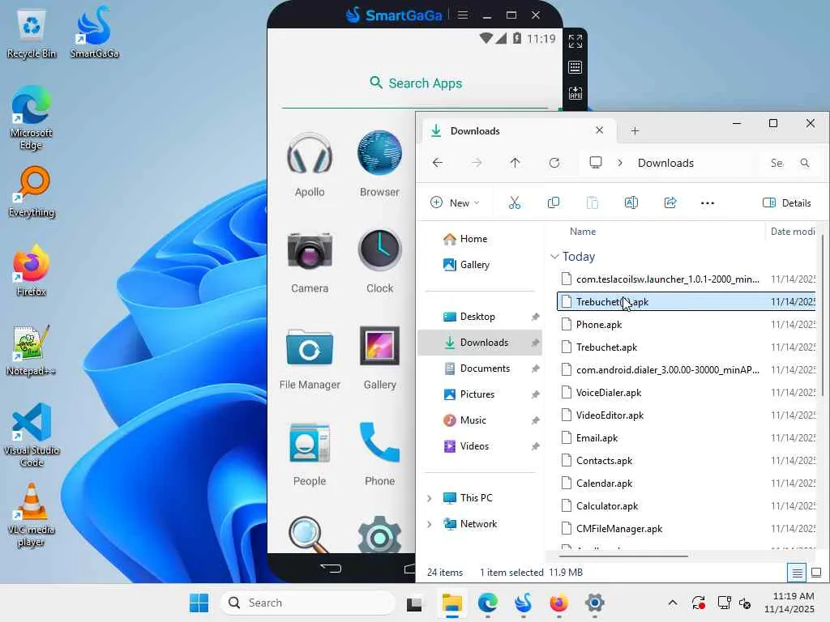This screenshot has height=622, width=830.
Task: Expand breadcrumb chevron before Downloads
Action: pyautogui.click(x=620, y=163)
